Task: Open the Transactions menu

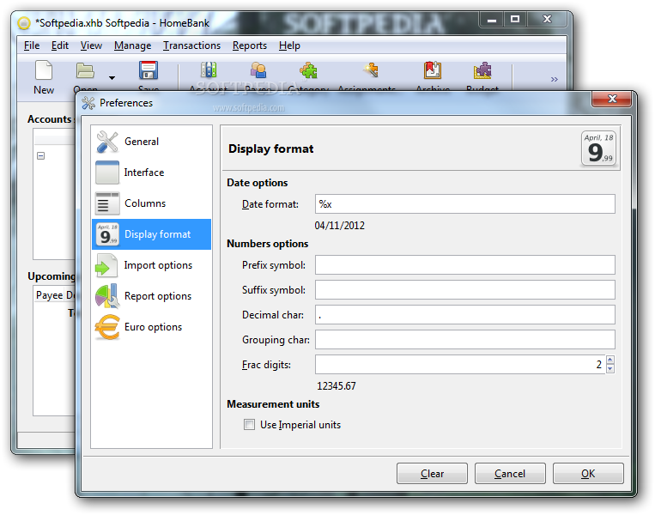Action: coord(191,45)
